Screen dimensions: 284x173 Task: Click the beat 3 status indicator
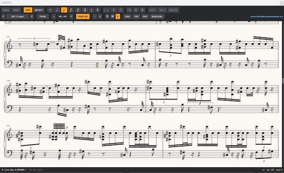tap(279, 170)
